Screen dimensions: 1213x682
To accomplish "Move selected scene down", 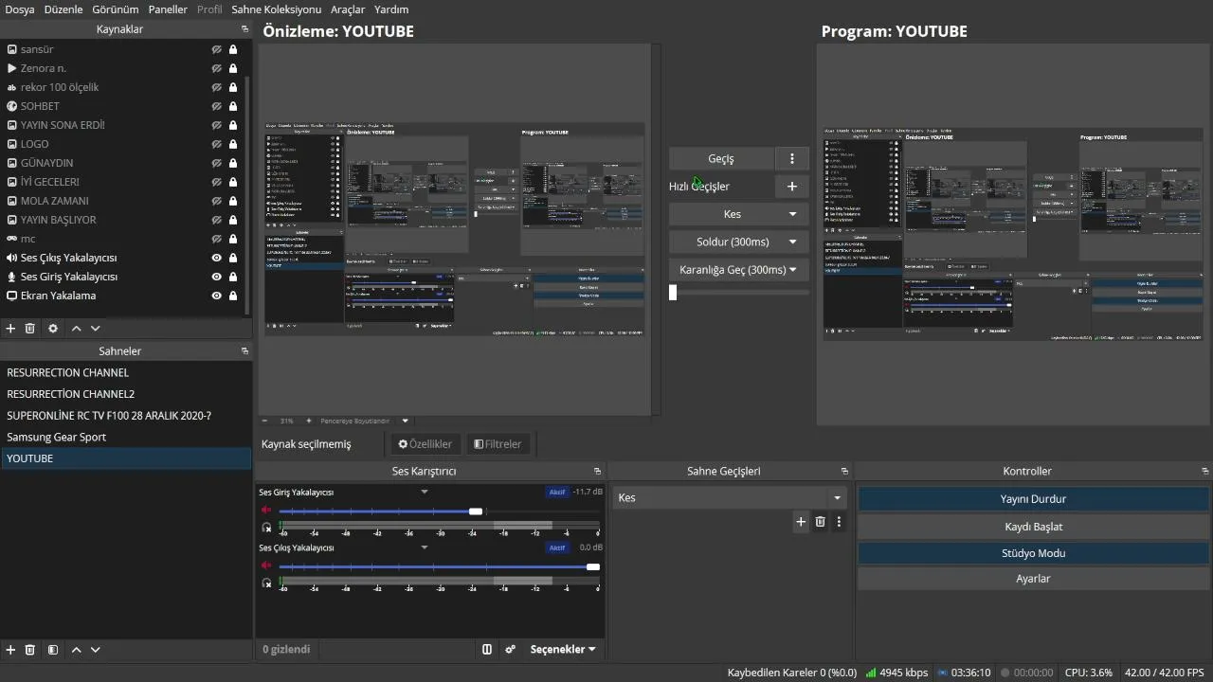I will tap(95, 650).
